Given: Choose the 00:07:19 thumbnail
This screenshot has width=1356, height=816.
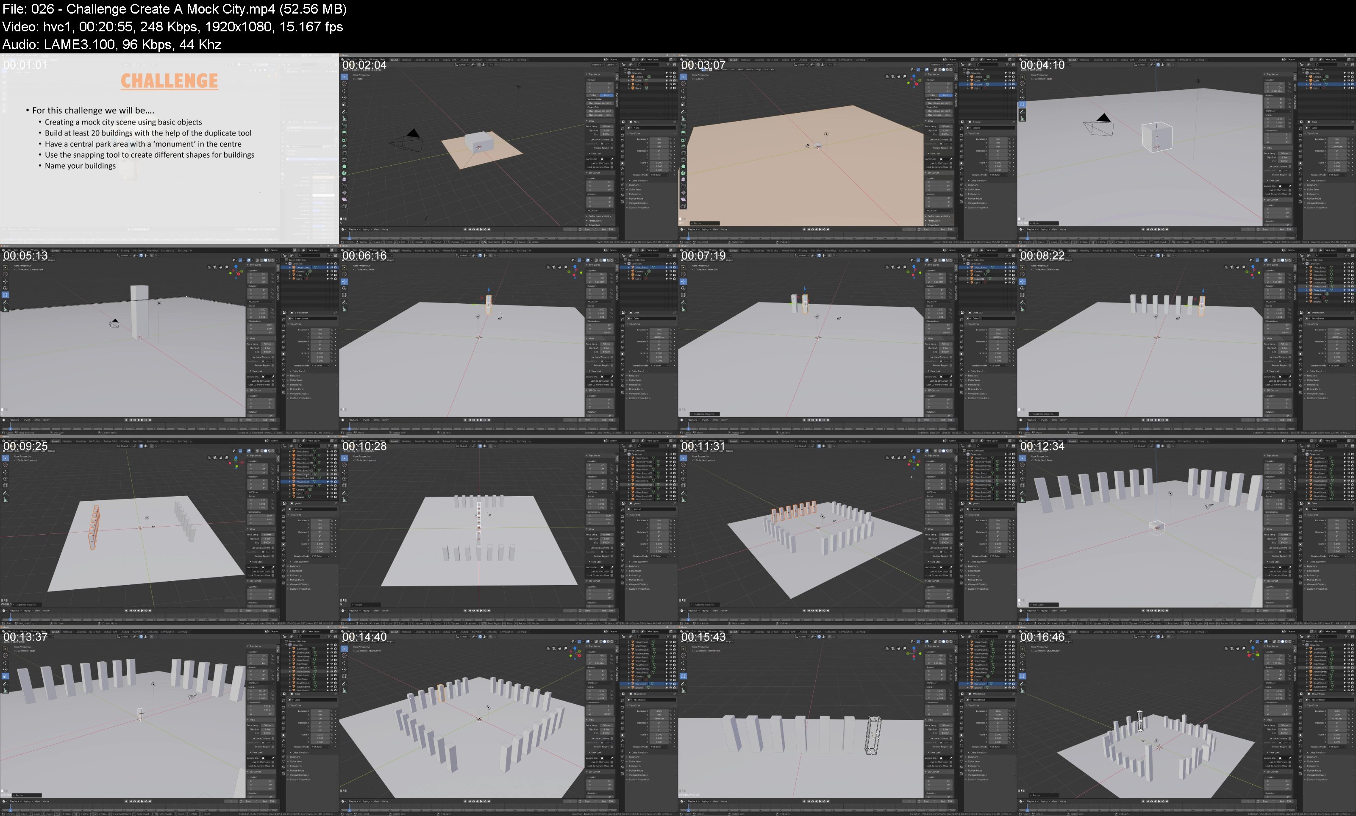Looking at the screenshot, I should (x=847, y=340).
